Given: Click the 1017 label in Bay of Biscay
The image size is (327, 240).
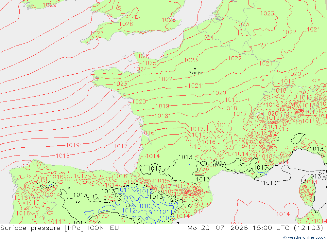Looking at the screenshot, I should tap(121, 146).
